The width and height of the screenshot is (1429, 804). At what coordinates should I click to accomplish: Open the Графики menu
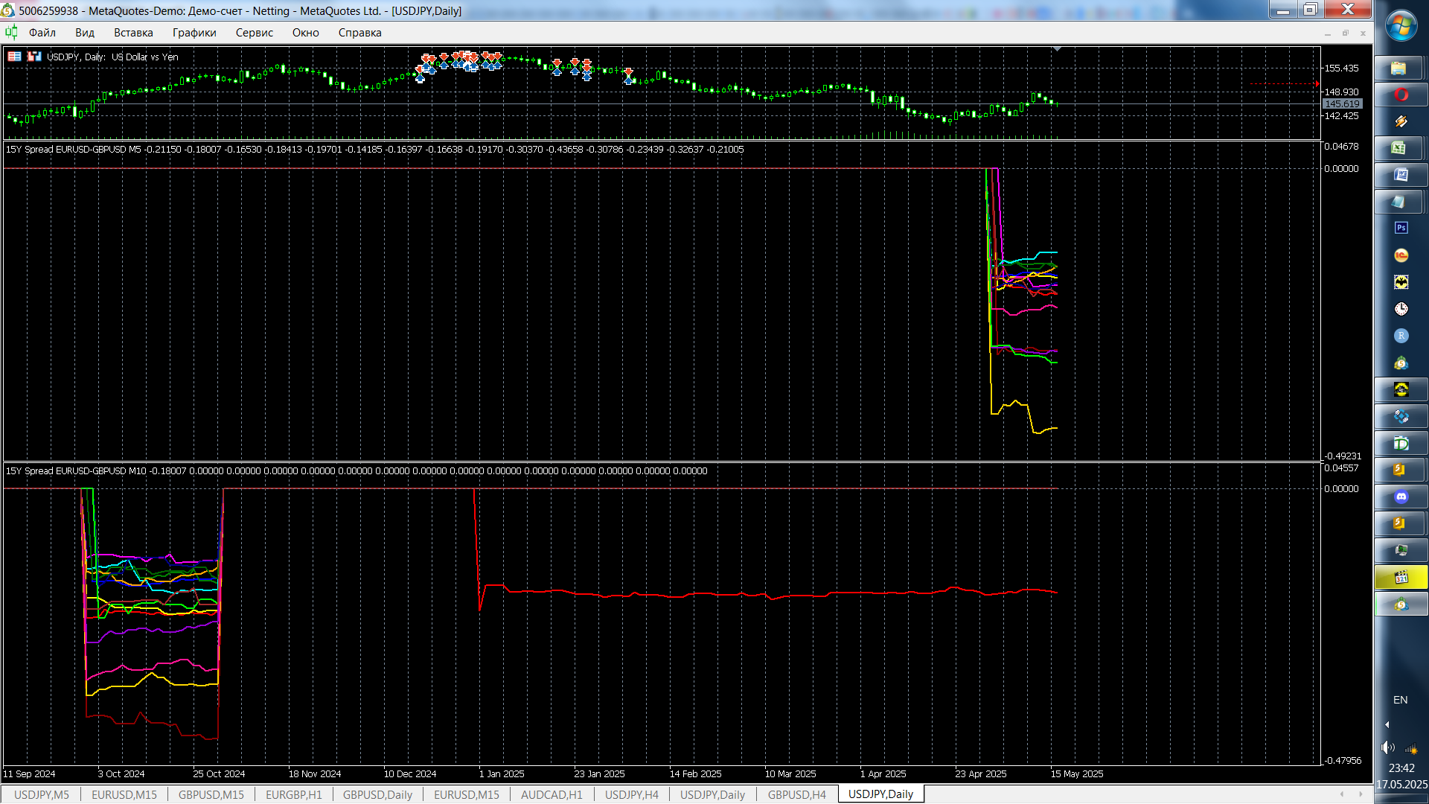pos(194,33)
